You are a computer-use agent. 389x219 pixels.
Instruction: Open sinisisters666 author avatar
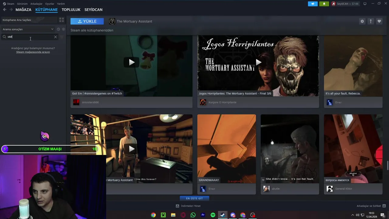point(76,102)
